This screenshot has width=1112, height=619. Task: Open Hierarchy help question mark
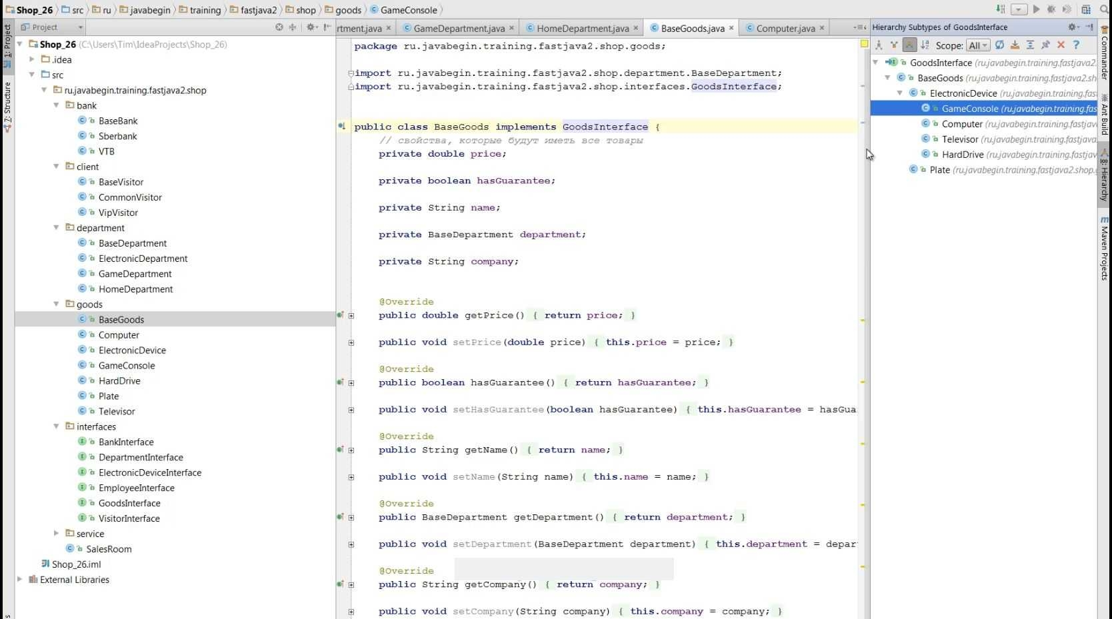pos(1076,45)
